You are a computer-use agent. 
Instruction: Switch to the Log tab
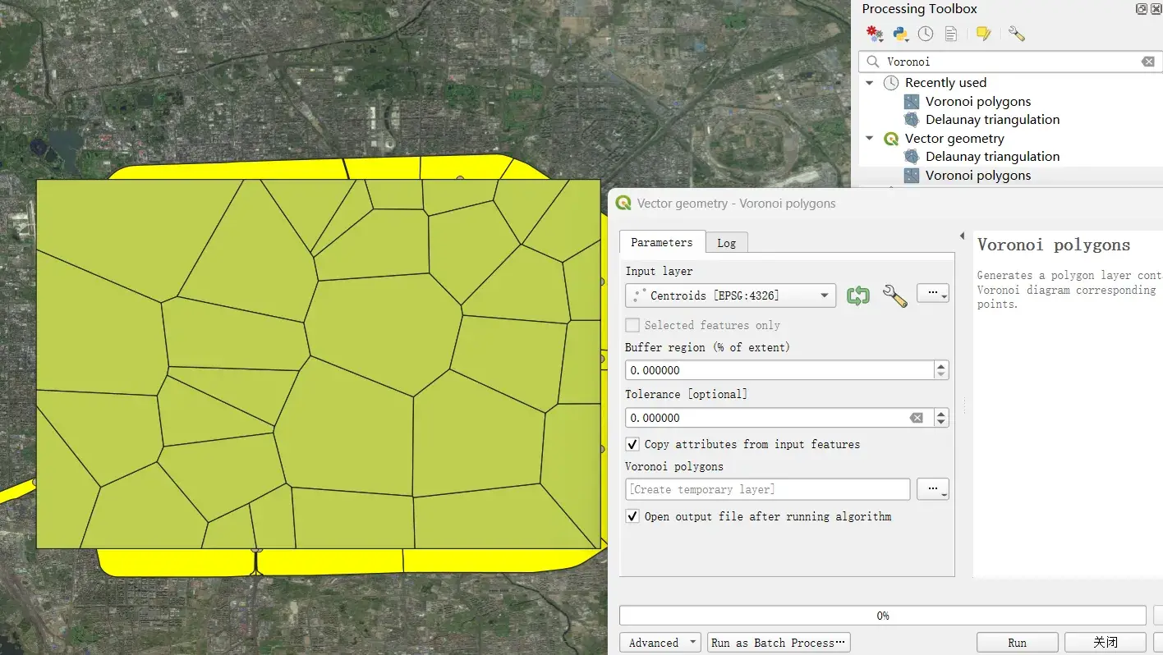[726, 243]
